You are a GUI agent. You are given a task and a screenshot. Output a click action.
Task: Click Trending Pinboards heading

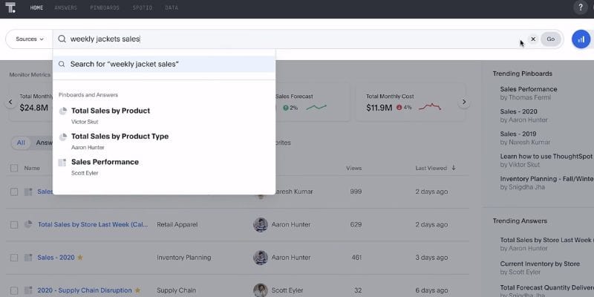click(523, 74)
